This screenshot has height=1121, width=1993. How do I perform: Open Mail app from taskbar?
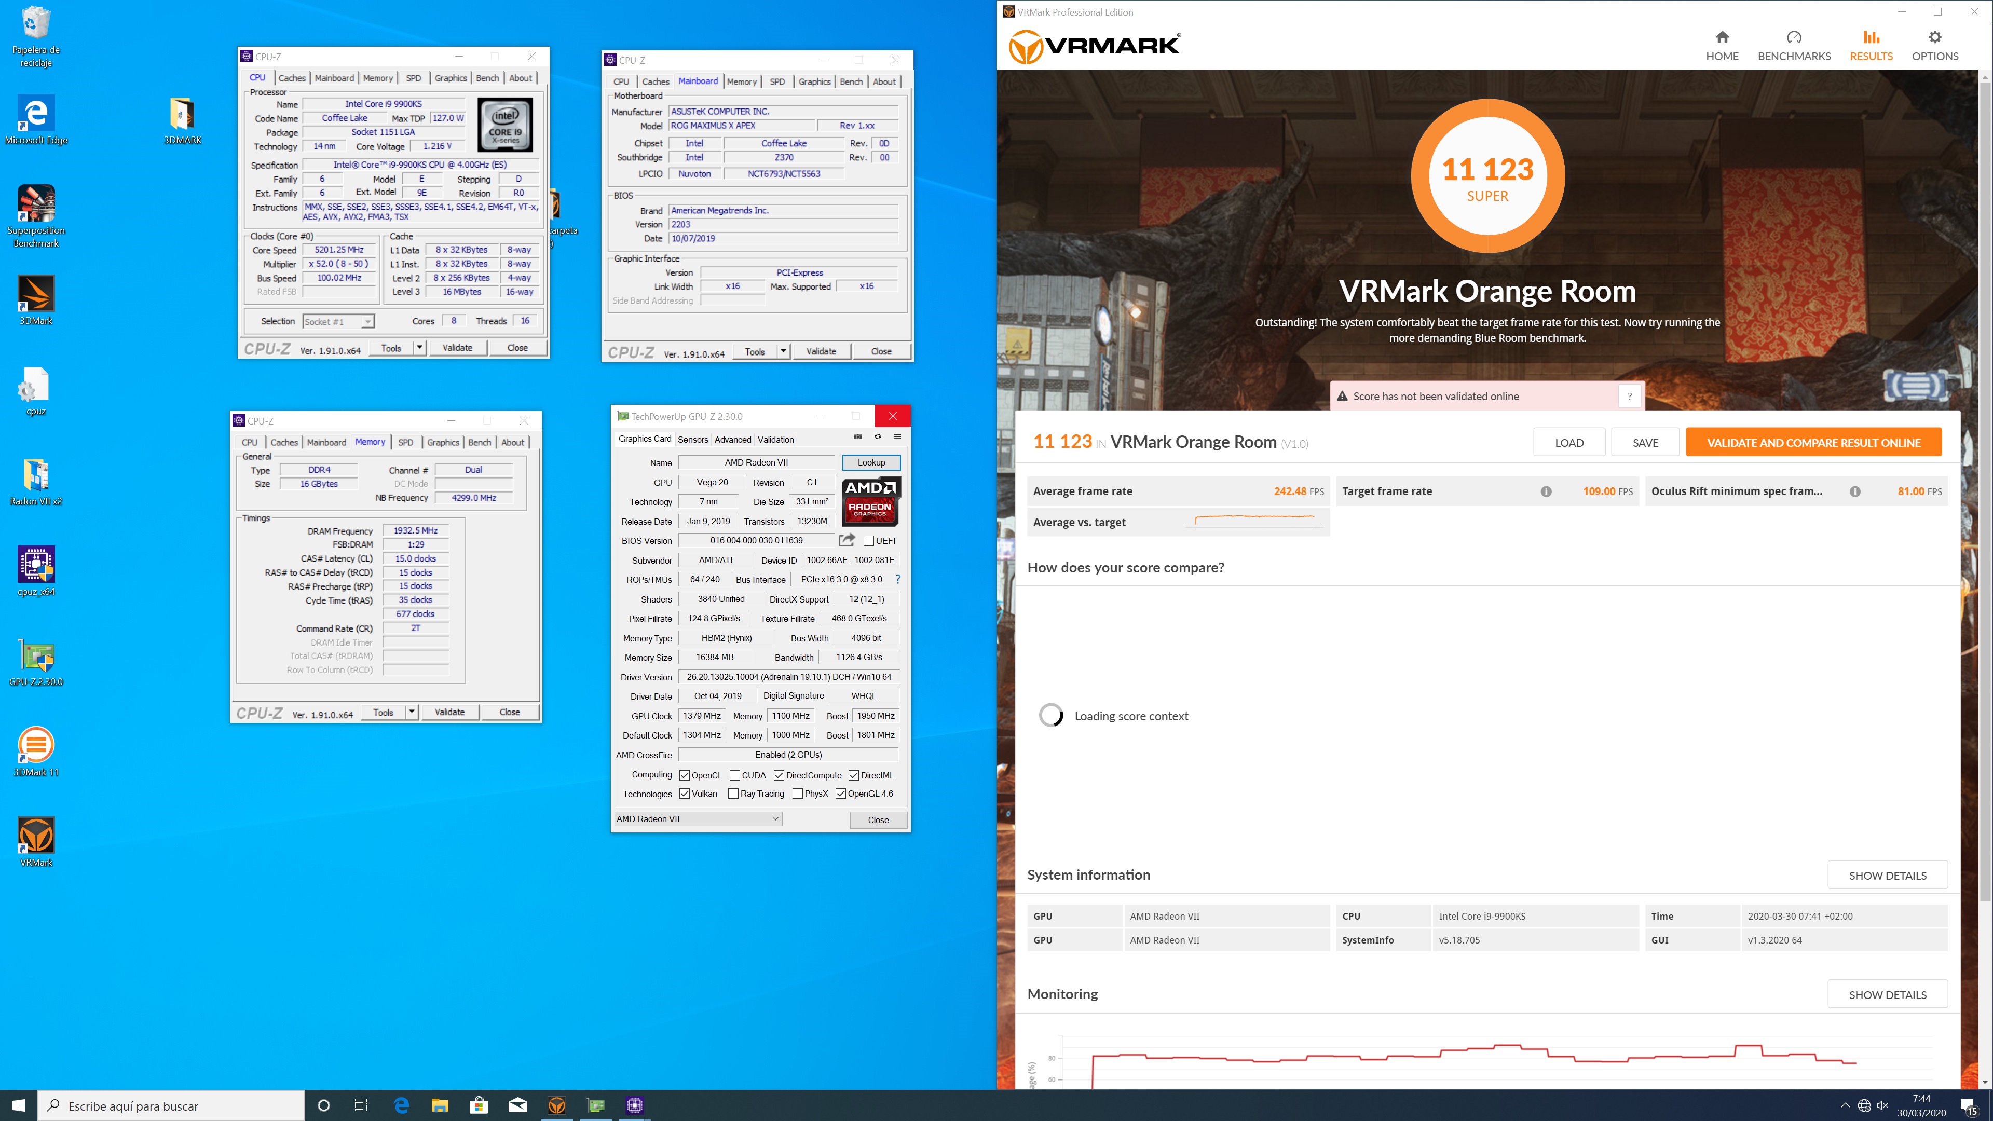pyautogui.click(x=517, y=1105)
